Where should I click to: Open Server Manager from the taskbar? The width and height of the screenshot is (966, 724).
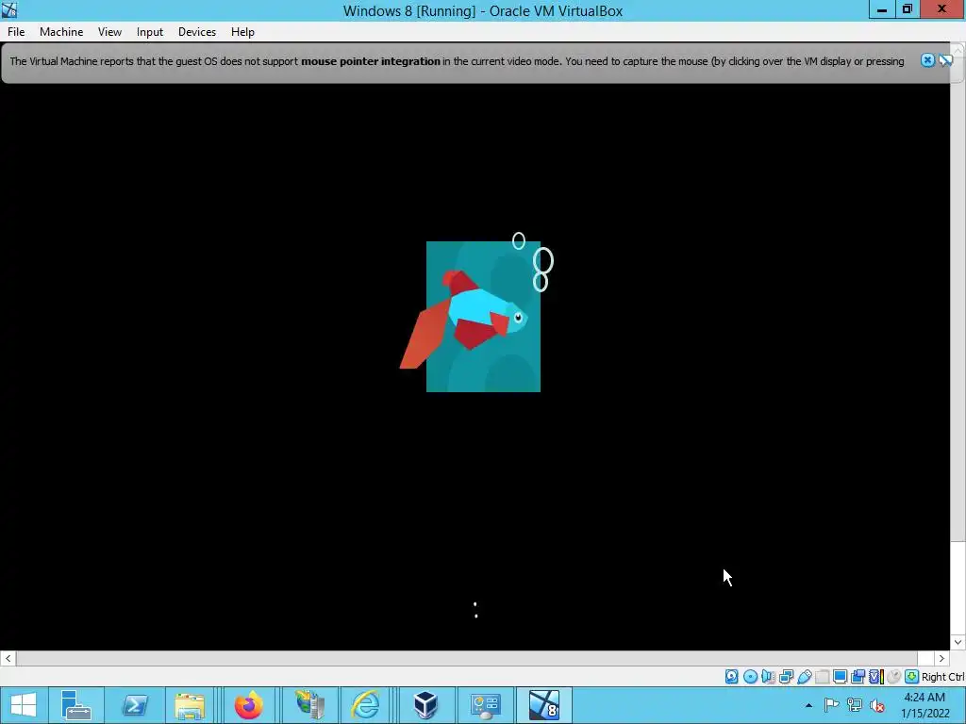(75, 705)
